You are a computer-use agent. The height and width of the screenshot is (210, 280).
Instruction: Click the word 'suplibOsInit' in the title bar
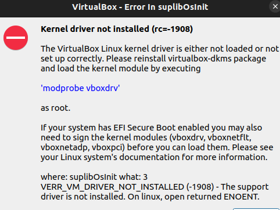[183, 7]
